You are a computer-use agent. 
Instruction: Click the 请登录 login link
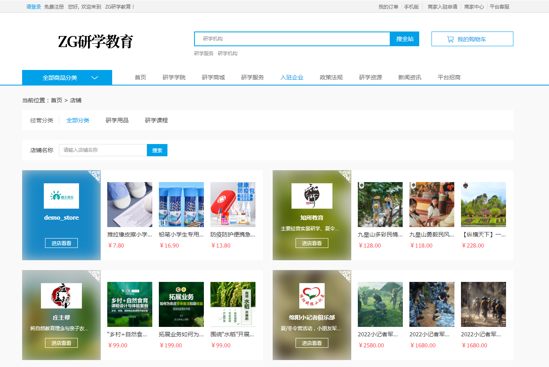click(34, 7)
